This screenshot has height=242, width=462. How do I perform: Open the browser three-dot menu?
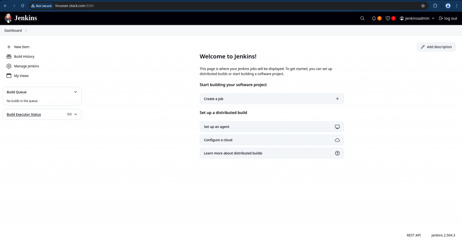pos(457,5)
